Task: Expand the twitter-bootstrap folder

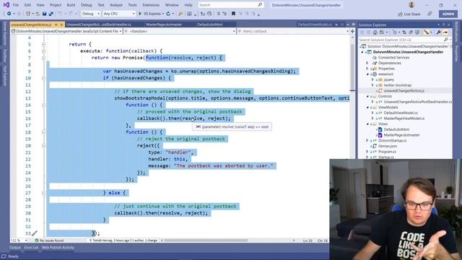Action: (x=372, y=85)
